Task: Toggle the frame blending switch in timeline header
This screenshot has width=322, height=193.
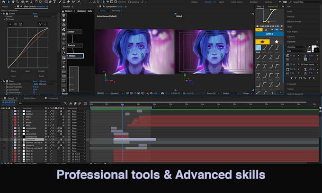Action: pyautogui.click(x=75, y=103)
